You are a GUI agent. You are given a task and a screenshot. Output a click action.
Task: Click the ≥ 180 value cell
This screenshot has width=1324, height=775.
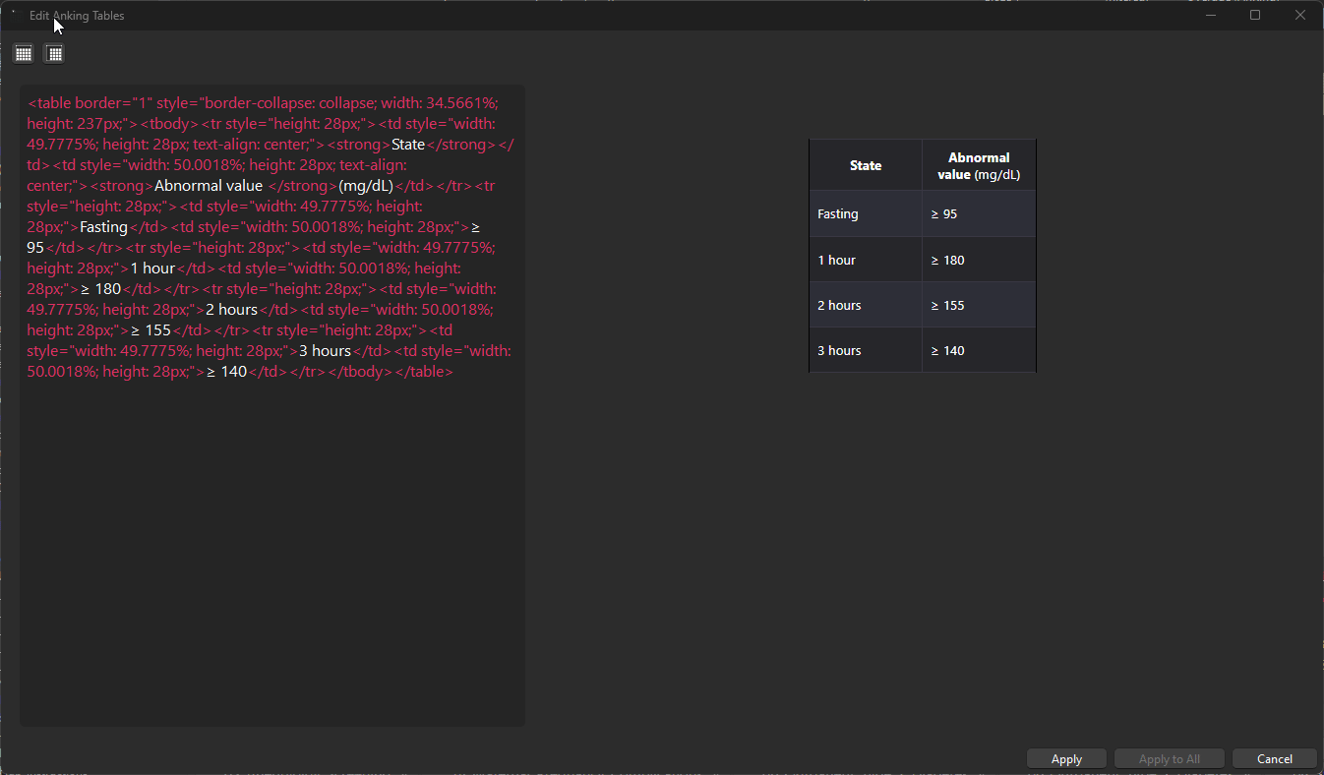[x=979, y=260]
